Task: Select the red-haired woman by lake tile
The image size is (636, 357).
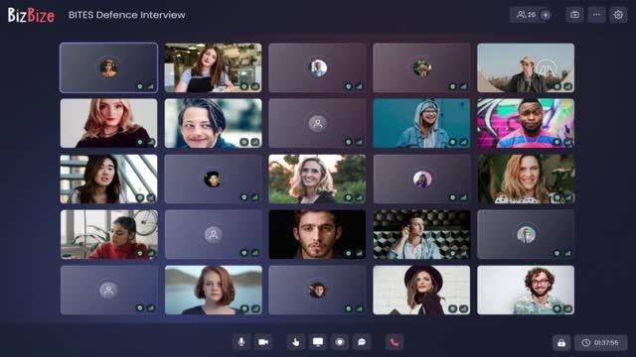Action: (213, 290)
